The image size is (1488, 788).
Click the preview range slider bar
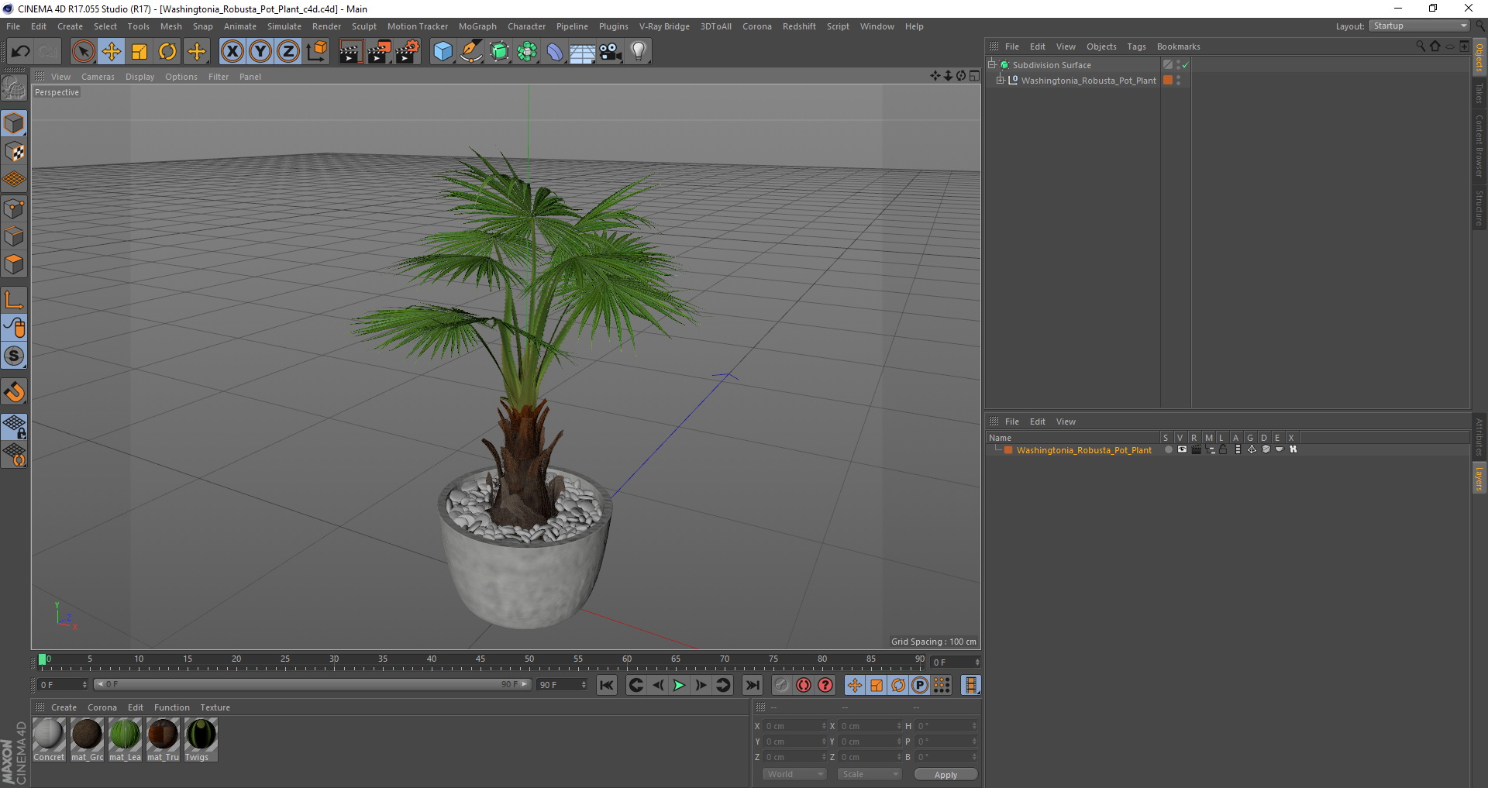tap(312, 684)
